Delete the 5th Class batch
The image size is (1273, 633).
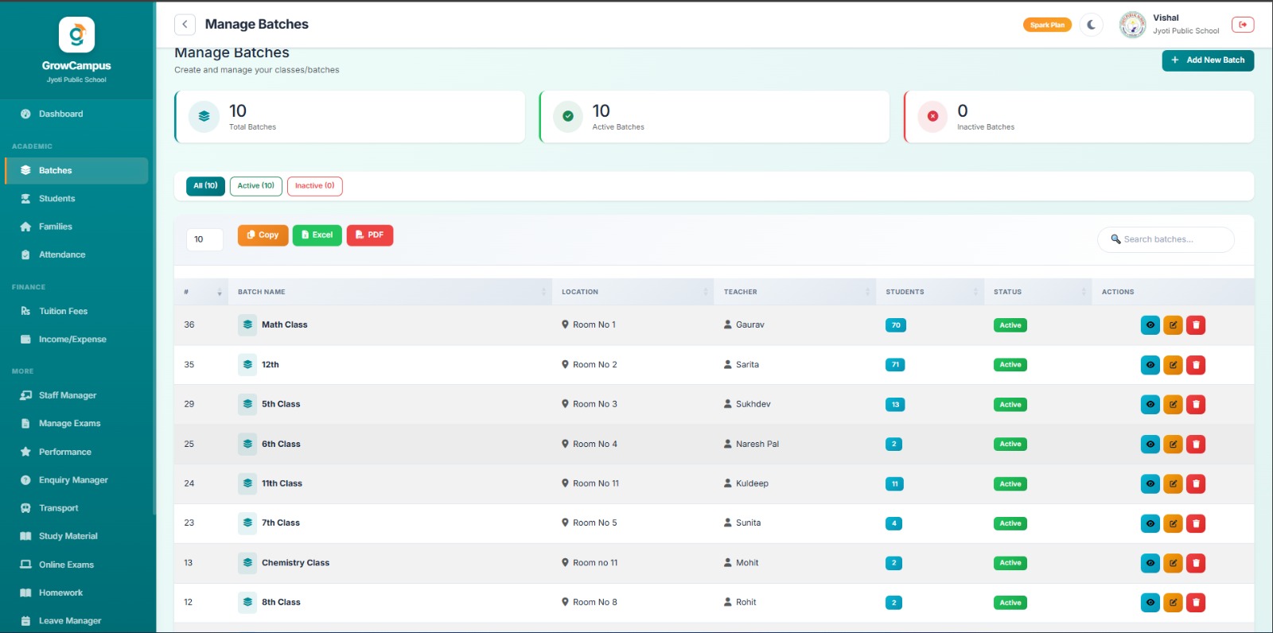[x=1196, y=405]
